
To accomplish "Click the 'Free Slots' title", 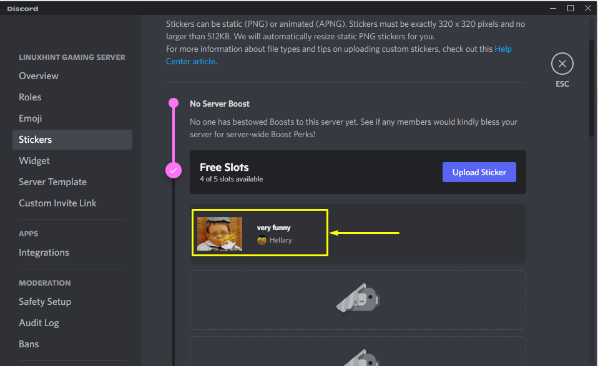I will pyautogui.click(x=224, y=167).
